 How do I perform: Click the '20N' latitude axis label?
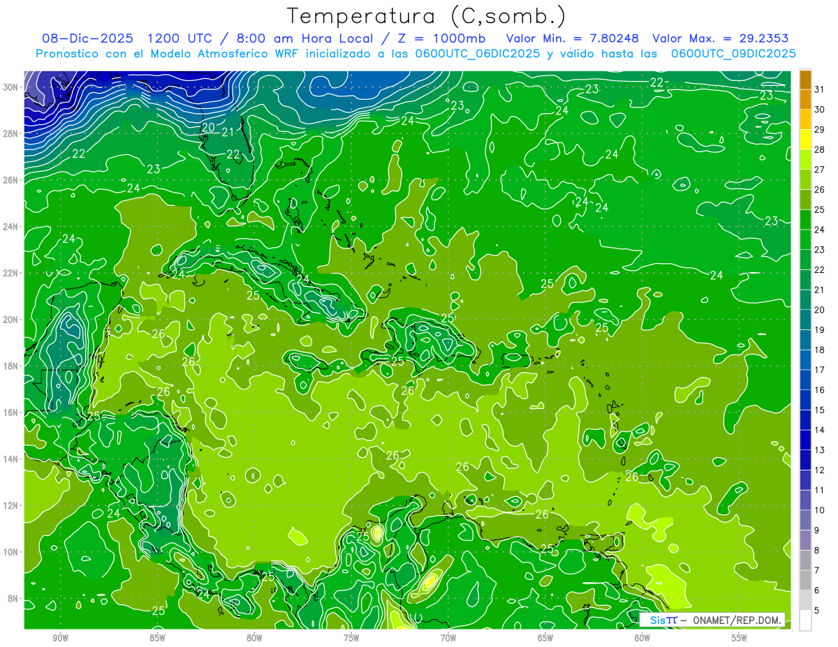coord(10,320)
